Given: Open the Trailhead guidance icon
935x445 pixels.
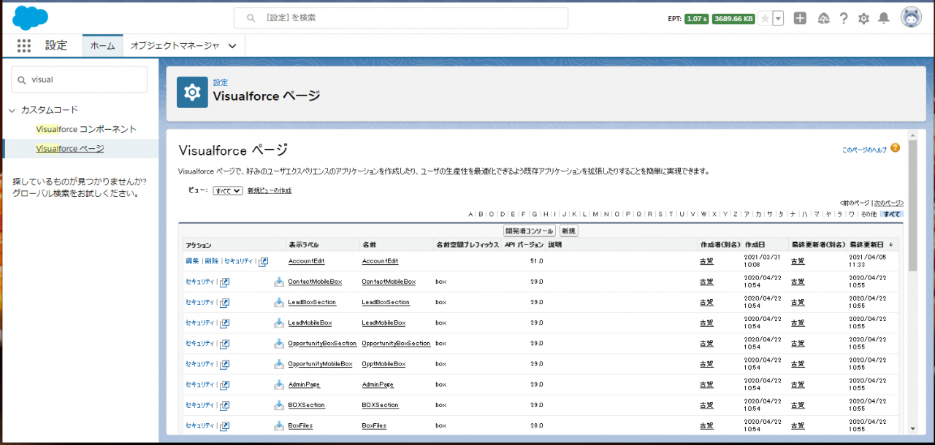Looking at the screenshot, I should point(823,18).
